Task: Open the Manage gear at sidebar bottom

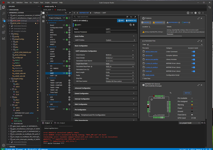Action: click(4, 145)
